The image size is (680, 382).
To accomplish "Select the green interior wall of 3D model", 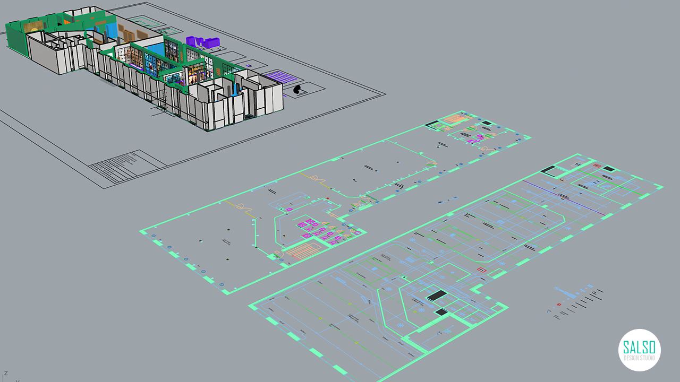I will click(x=15, y=37).
